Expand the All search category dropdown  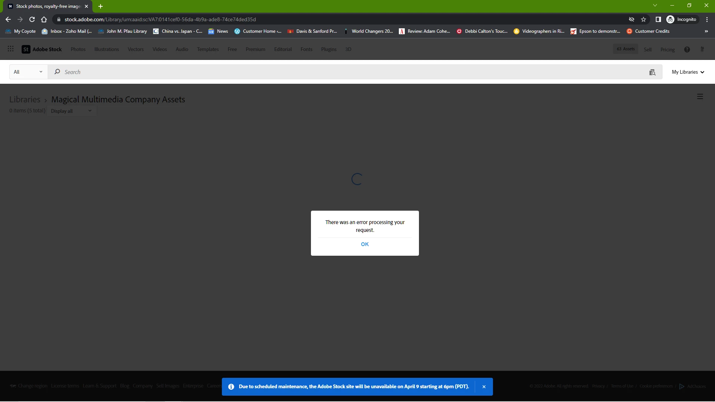coord(28,72)
